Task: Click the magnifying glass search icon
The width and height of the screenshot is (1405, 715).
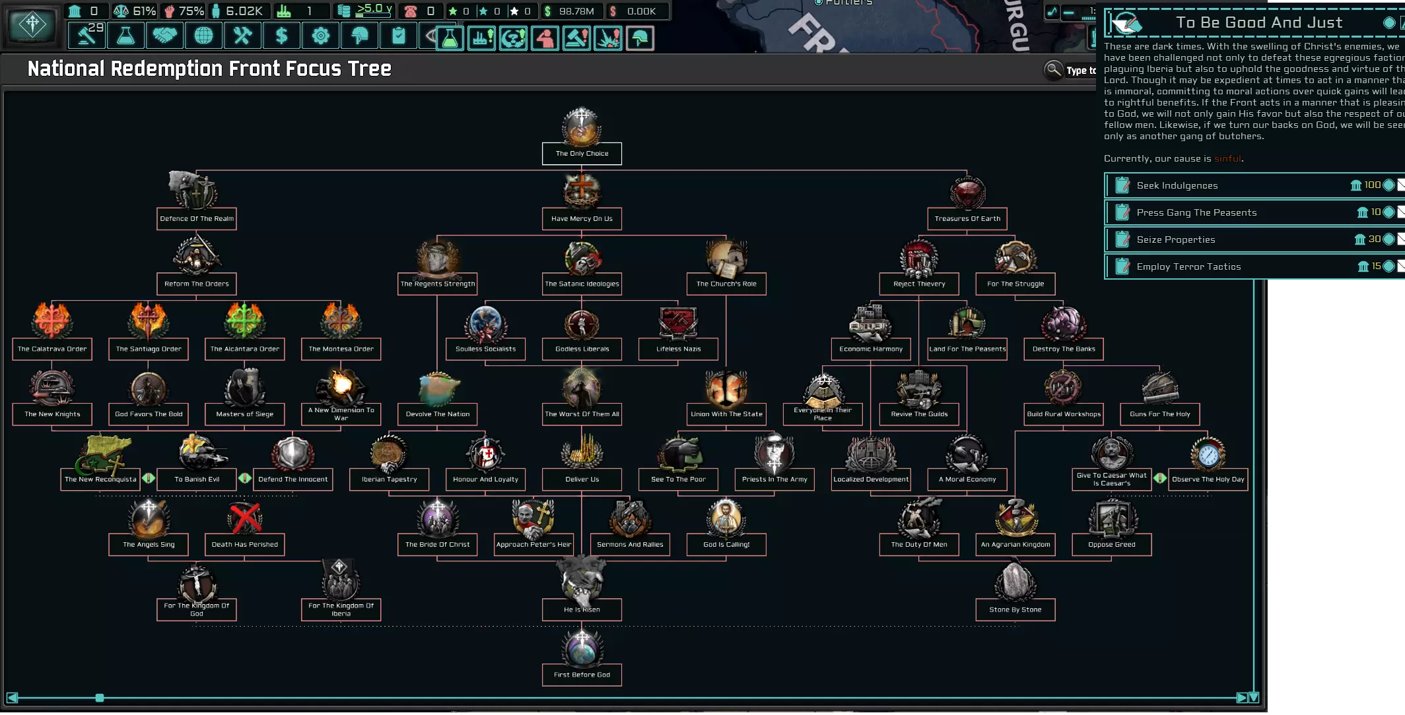Action: pos(1053,69)
